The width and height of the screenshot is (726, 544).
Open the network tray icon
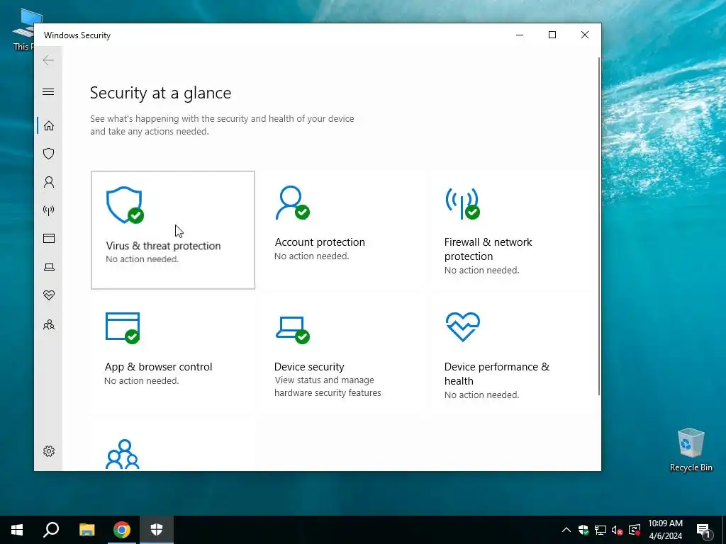601,530
